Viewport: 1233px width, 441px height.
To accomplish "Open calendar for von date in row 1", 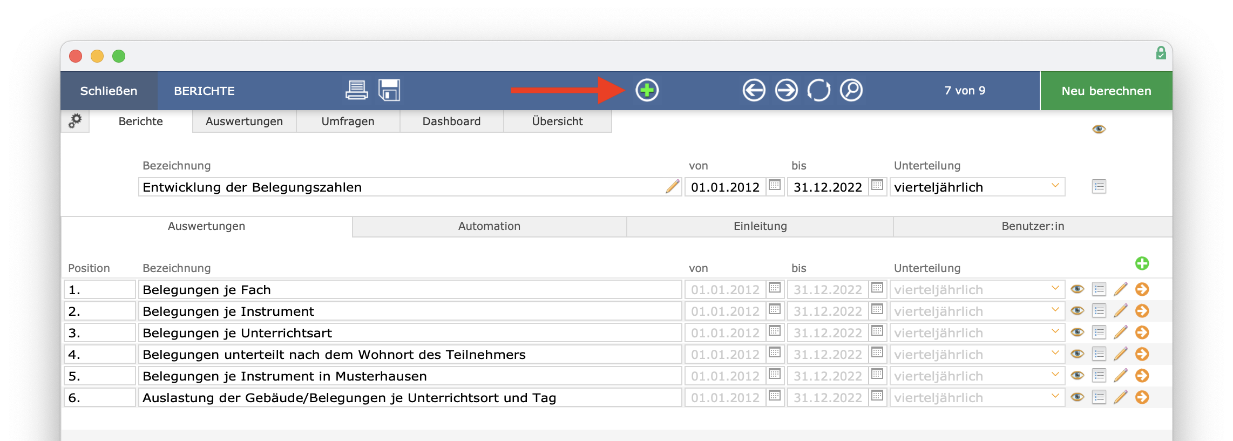I will click(x=775, y=288).
